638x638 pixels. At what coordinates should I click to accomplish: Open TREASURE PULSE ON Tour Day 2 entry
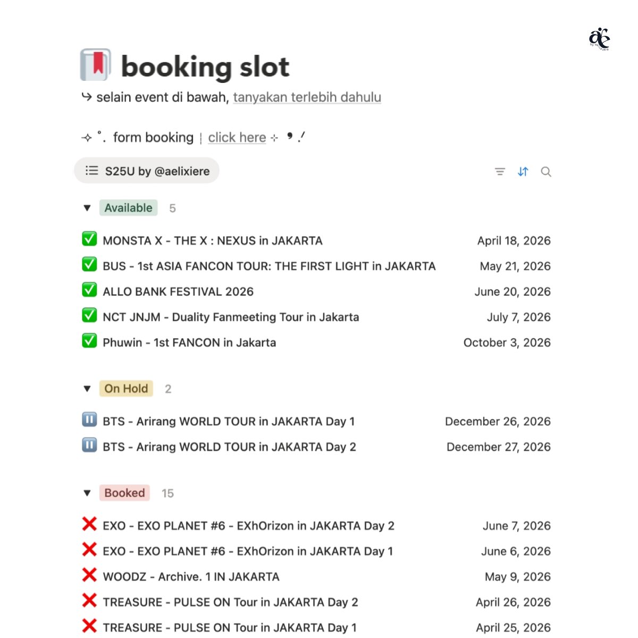[230, 602]
